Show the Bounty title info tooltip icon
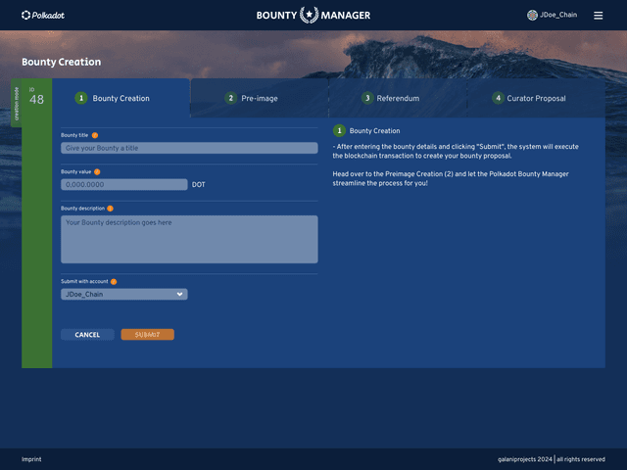This screenshot has width=627, height=470. coord(95,135)
